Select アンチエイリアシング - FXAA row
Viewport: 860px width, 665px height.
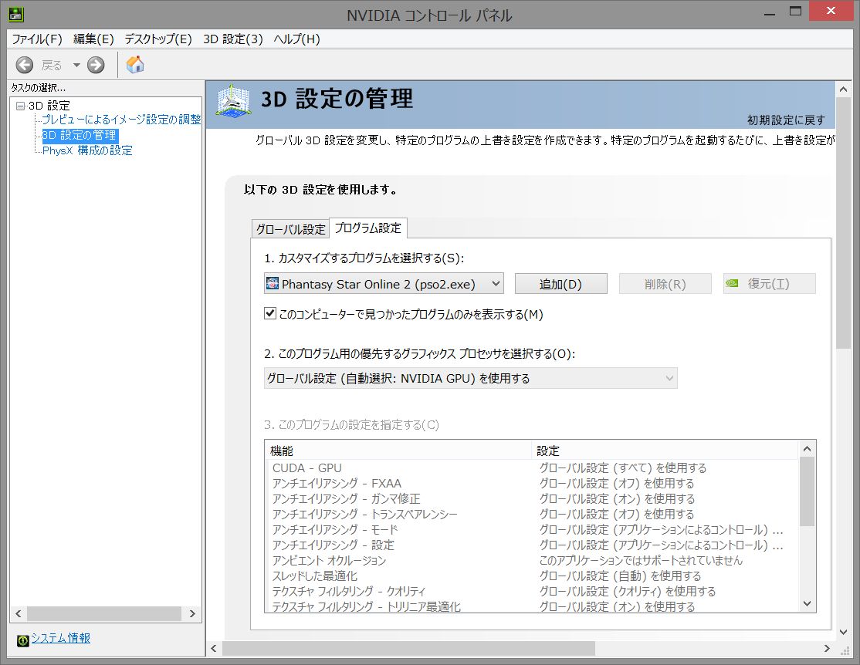531,484
